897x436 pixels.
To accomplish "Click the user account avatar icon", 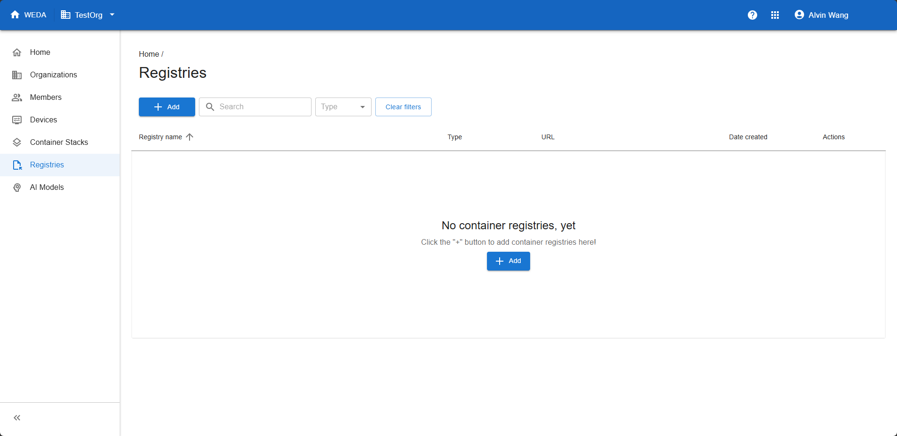I will (799, 15).
